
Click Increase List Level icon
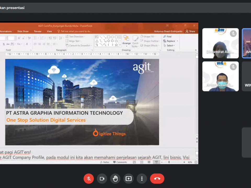click(x=55, y=38)
